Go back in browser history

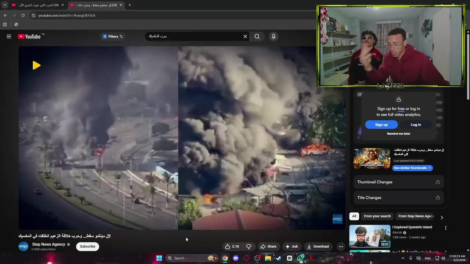coord(5,15)
